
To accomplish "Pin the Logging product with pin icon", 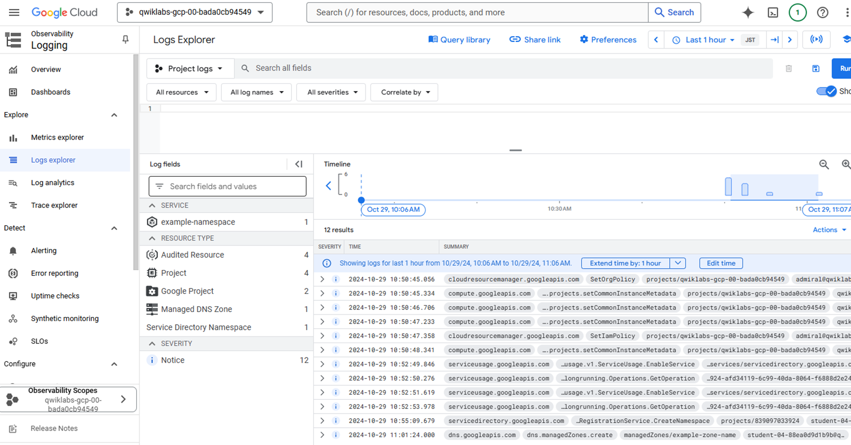I will click(x=126, y=39).
